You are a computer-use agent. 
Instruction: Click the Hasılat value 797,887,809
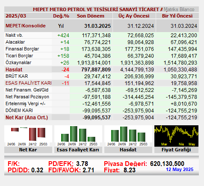(96, 70)
